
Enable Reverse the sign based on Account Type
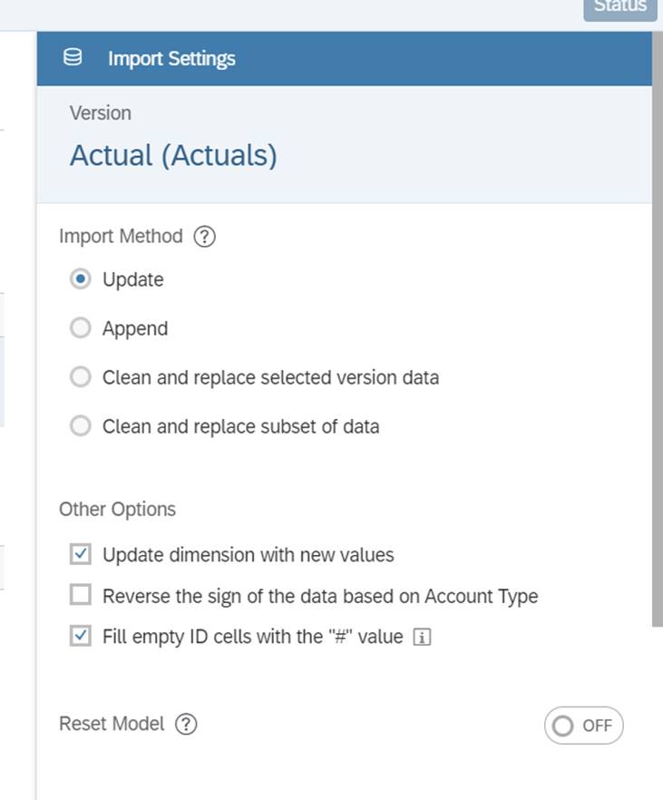pos(81,596)
